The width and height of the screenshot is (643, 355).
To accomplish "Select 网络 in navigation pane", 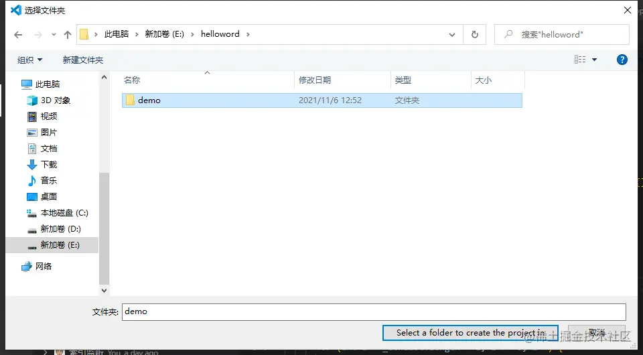I will (36, 267).
